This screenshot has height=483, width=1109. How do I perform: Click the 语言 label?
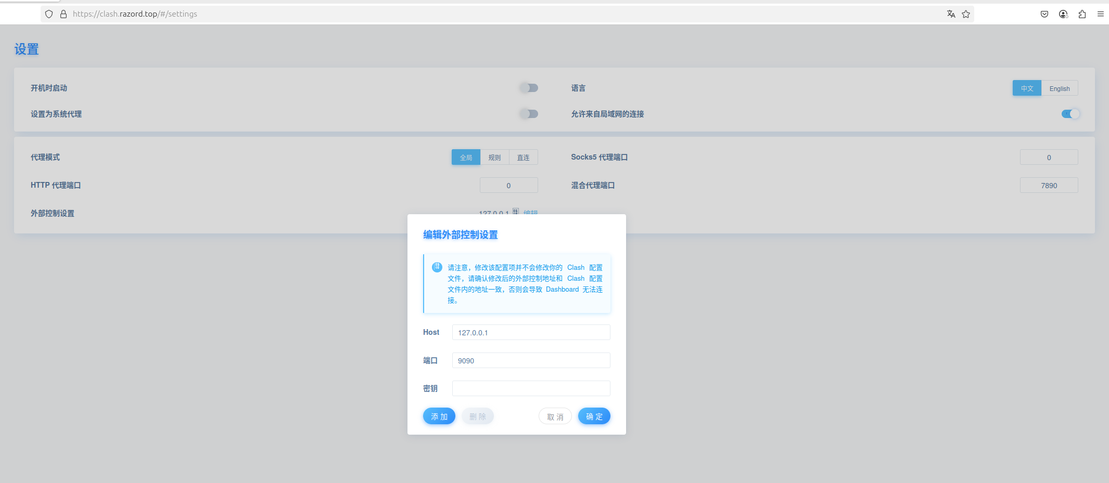point(578,88)
